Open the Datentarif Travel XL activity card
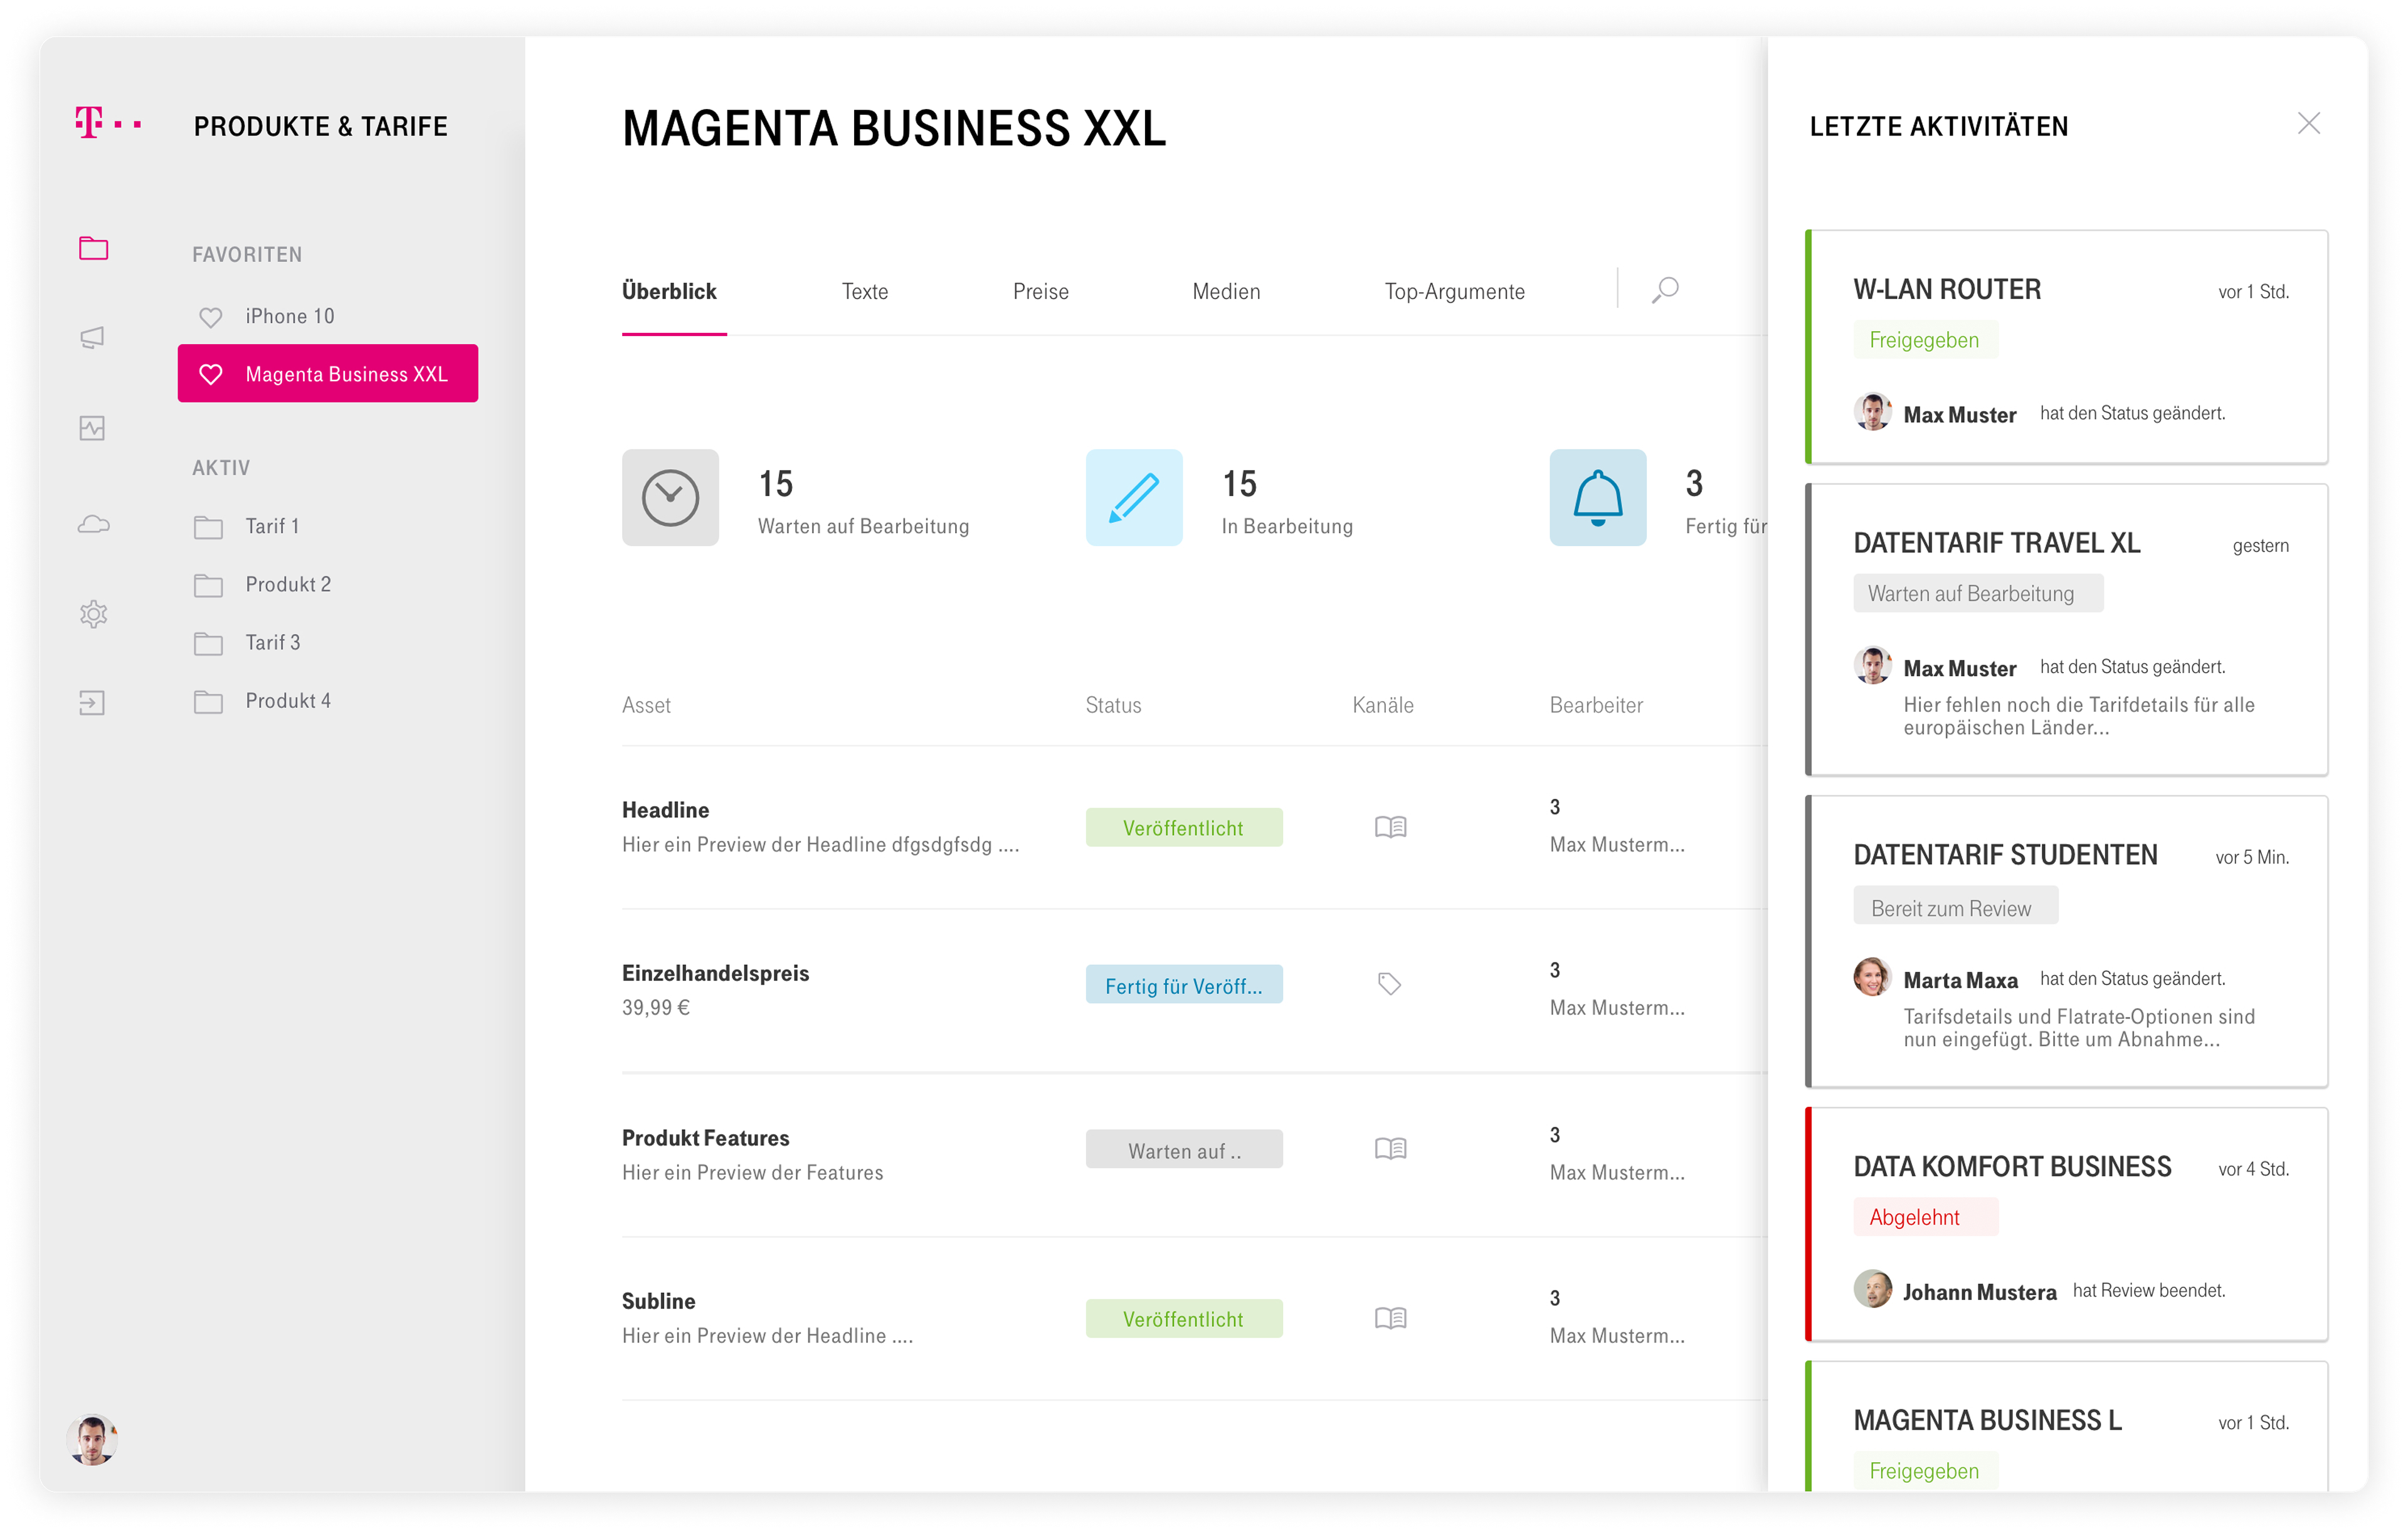This screenshot has width=2408, height=1535. tap(2067, 630)
